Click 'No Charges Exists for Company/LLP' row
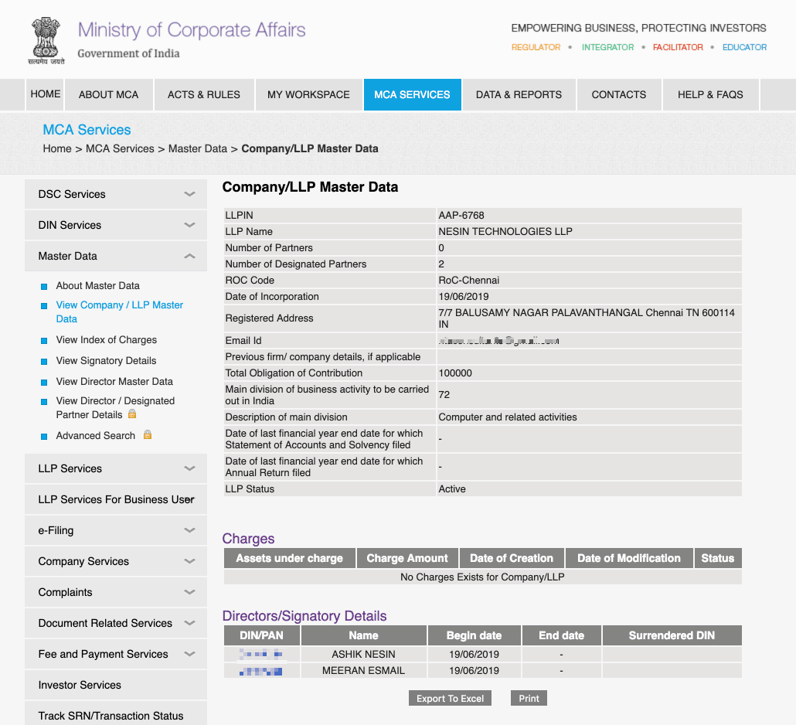796x725 pixels. coord(483,577)
